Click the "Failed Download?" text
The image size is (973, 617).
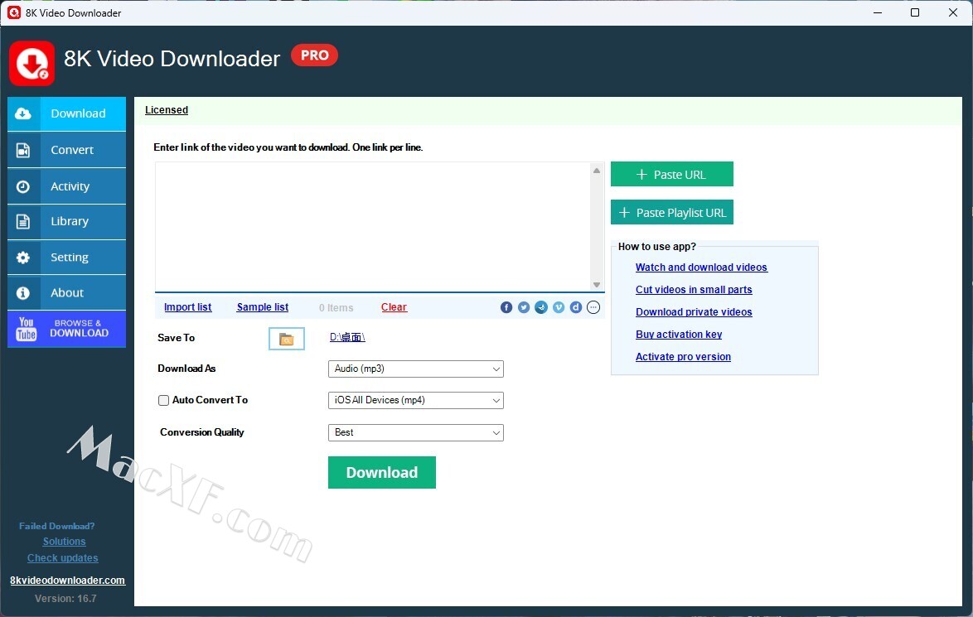(x=57, y=526)
